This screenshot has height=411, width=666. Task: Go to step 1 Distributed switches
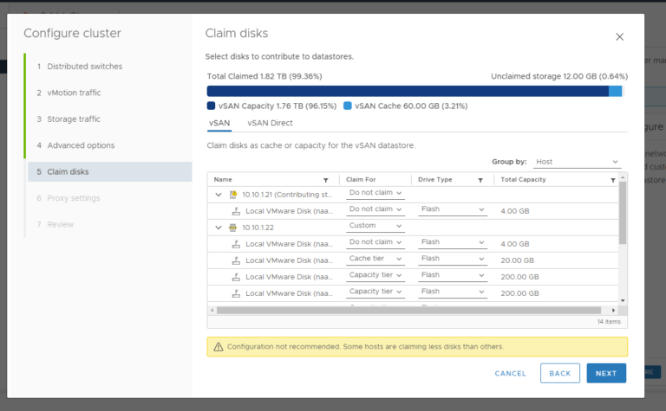pos(84,67)
